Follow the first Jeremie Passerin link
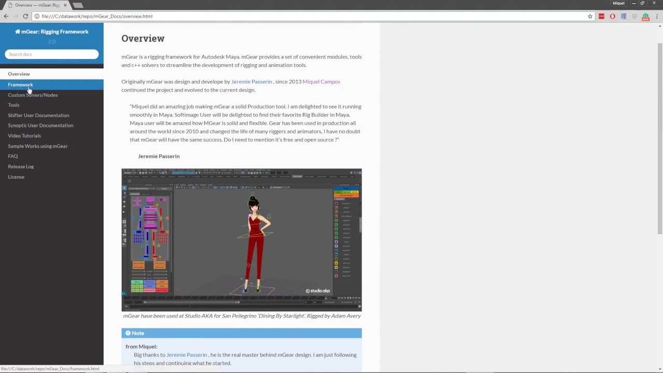The height and width of the screenshot is (373, 663). (251, 81)
